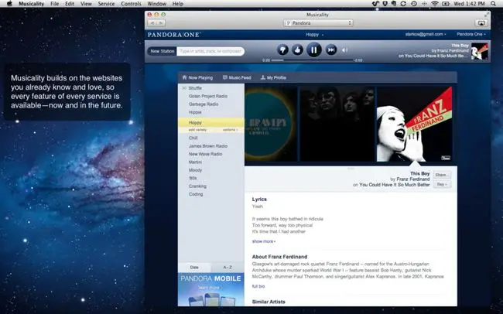Click the thumbs up button
This screenshot has width=503, height=314.
298,50
